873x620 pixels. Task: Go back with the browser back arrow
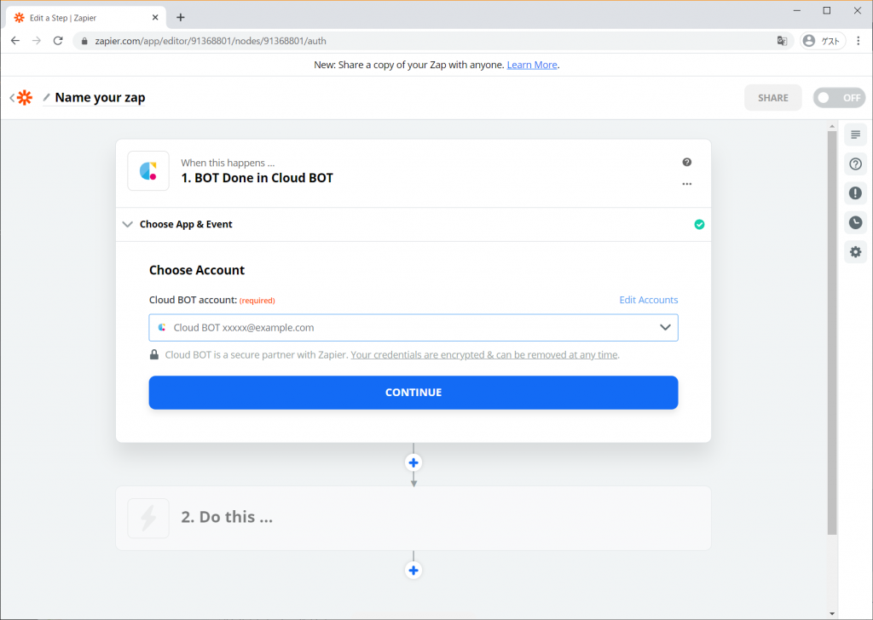15,41
